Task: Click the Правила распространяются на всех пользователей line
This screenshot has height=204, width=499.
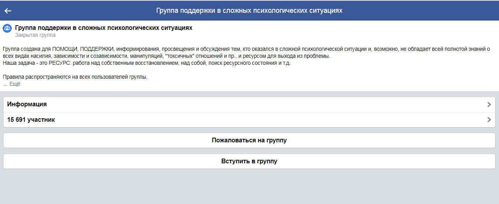Action: click(75, 77)
